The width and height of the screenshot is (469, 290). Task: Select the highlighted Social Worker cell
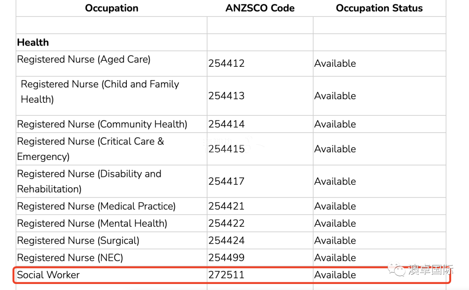tap(49, 275)
